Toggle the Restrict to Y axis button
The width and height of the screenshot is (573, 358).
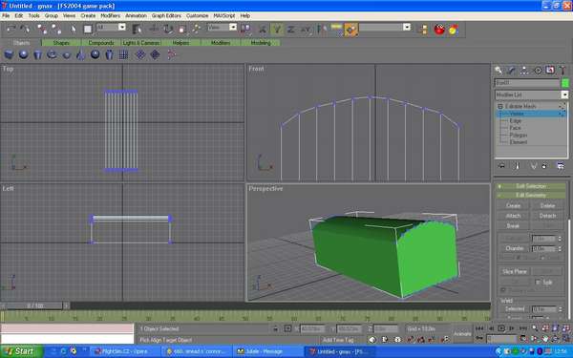tap(277, 29)
